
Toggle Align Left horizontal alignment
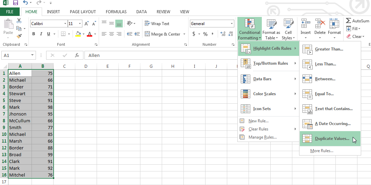[104, 34]
